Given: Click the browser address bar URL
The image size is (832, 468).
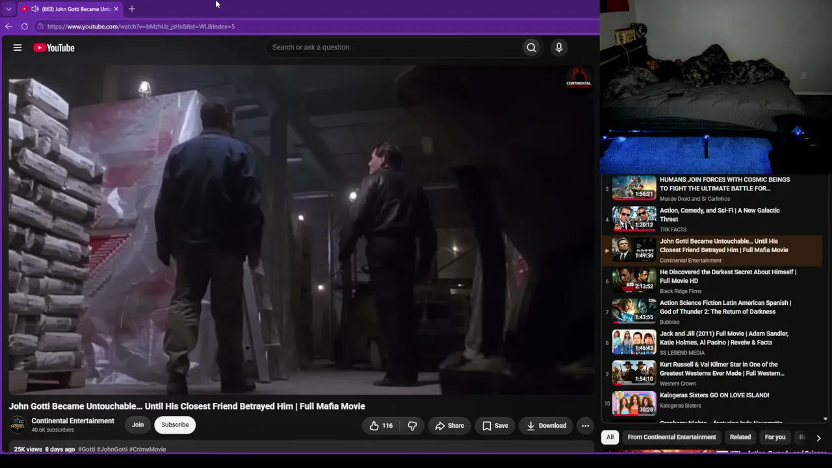Looking at the screenshot, I should tap(141, 27).
